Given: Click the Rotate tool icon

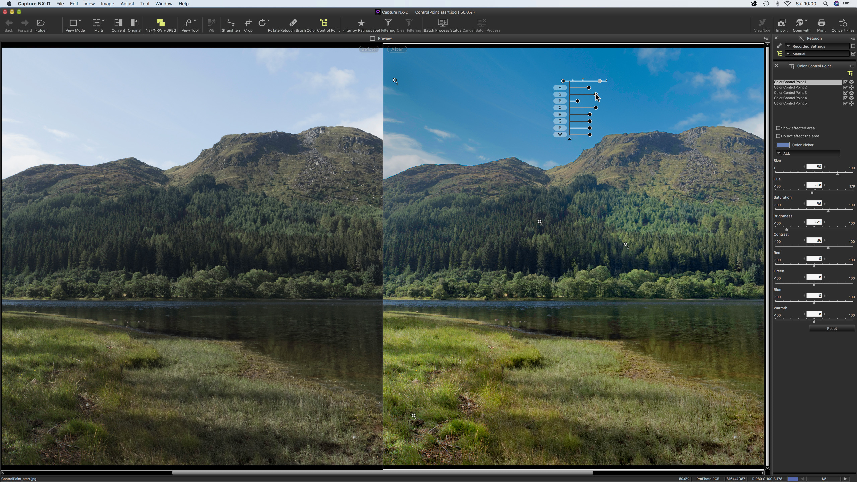Looking at the screenshot, I should point(262,23).
